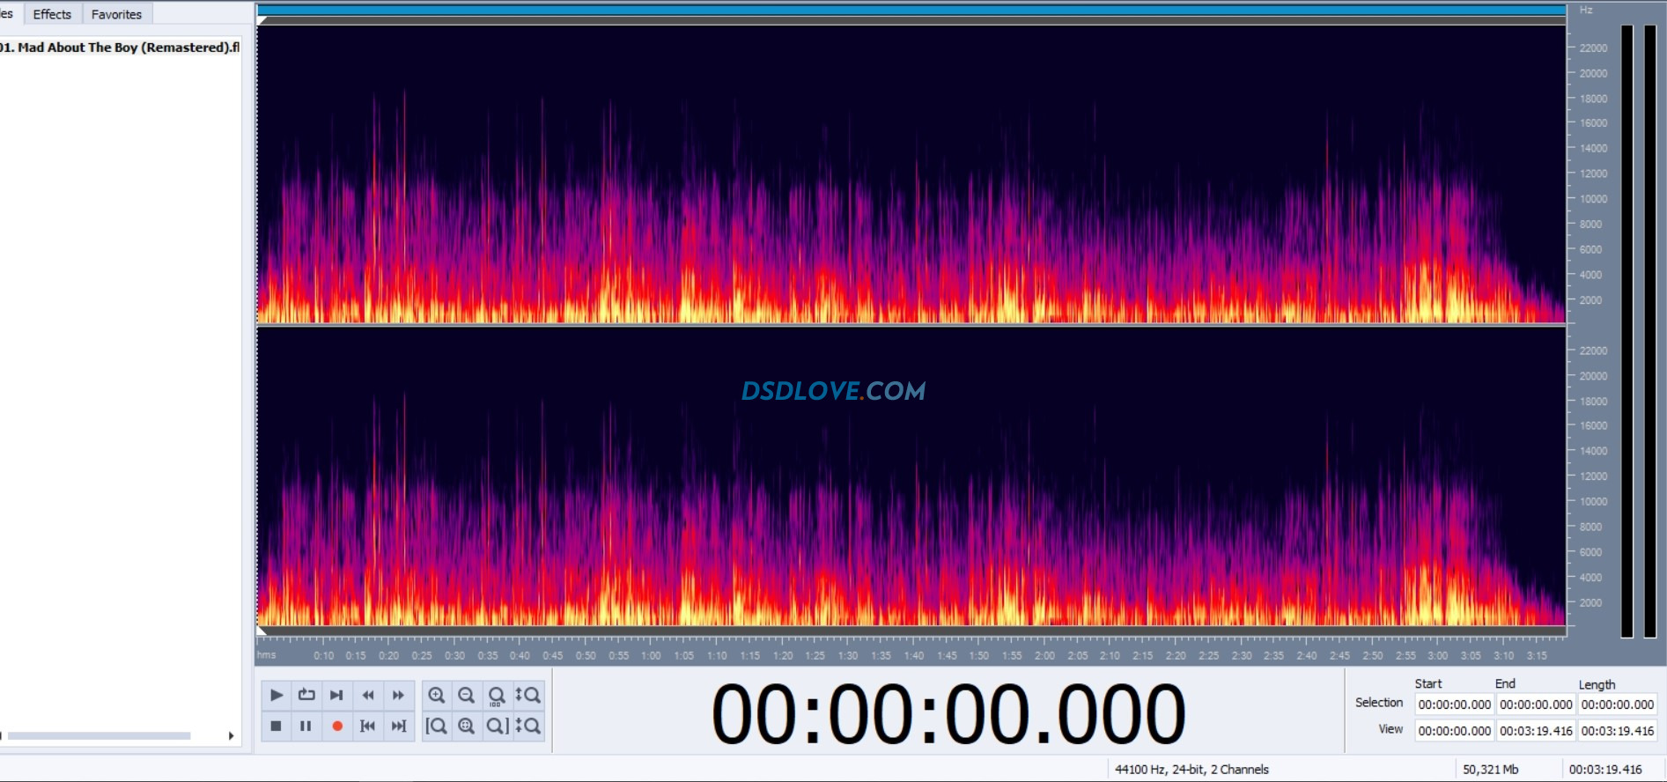This screenshot has width=1667, height=782.
Task: Click the blue horizontal zoom bar above spectrogram
Action: click(x=911, y=10)
